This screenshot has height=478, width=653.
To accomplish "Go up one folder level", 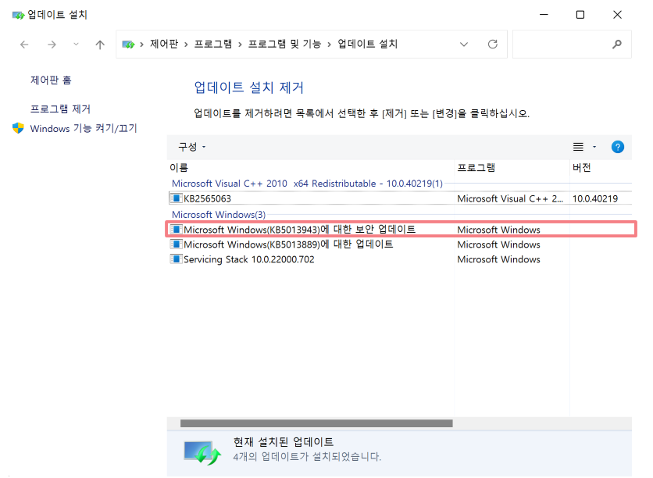I will pos(100,45).
